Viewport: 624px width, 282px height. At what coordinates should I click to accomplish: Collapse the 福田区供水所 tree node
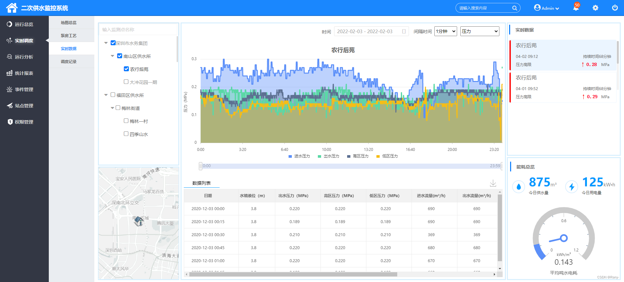[x=106, y=95]
